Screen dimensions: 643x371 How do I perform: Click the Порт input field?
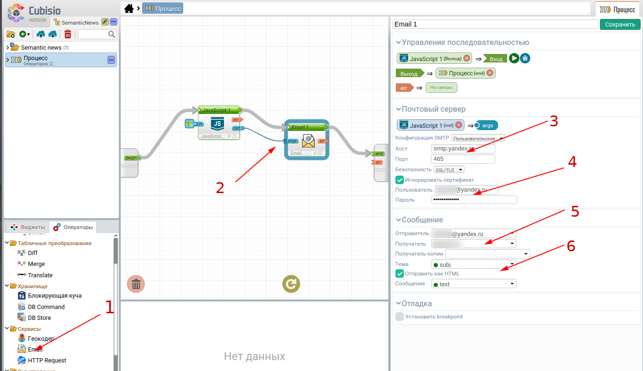pos(463,159)
